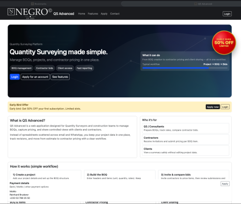
Task: Click Apply for an account
Action: (35, 77)
